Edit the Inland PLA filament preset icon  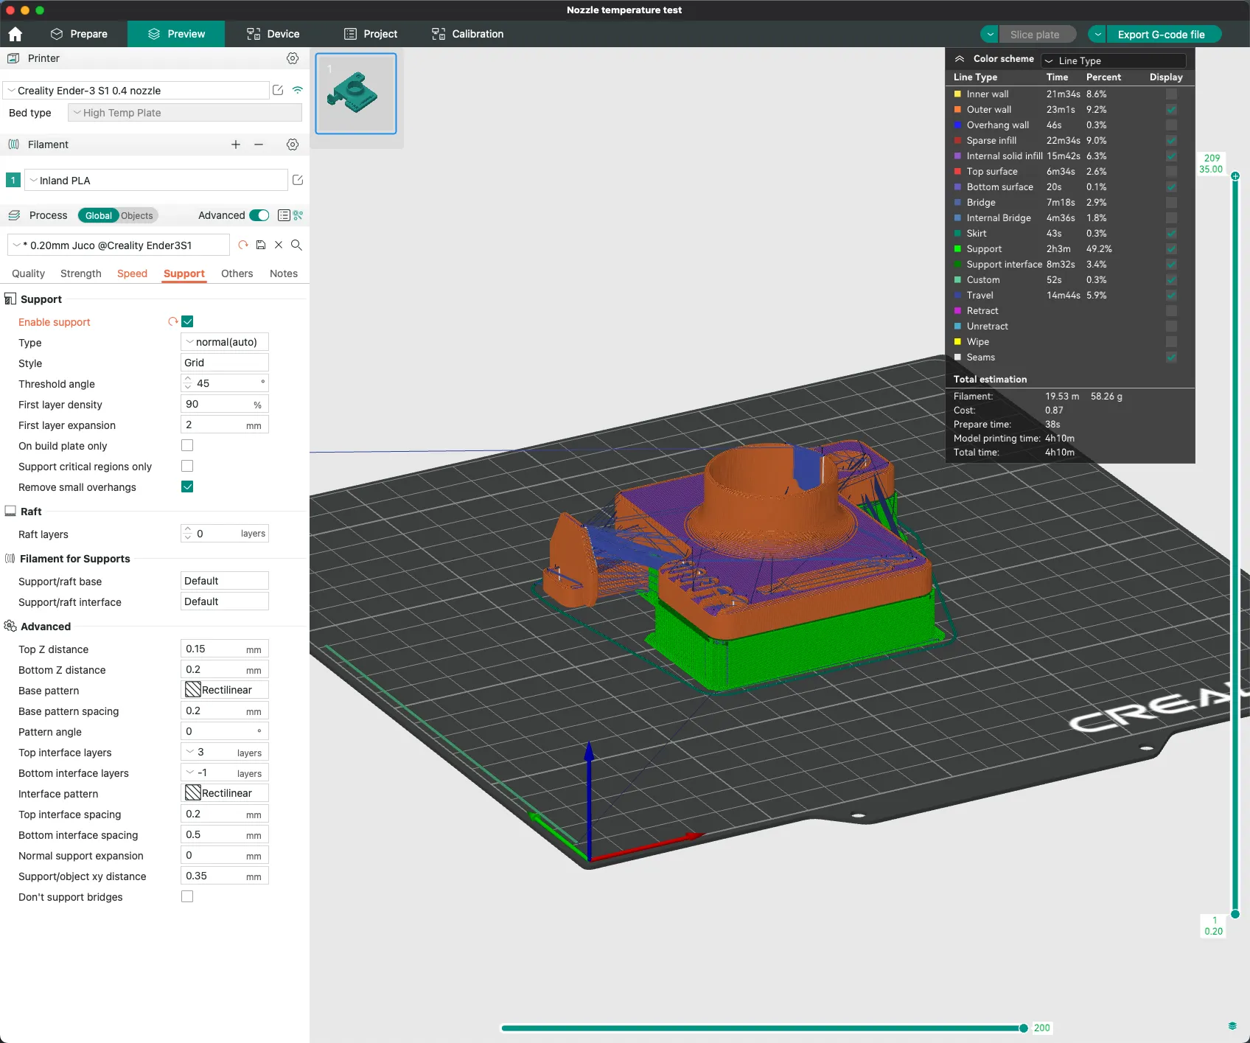point(298,180)
